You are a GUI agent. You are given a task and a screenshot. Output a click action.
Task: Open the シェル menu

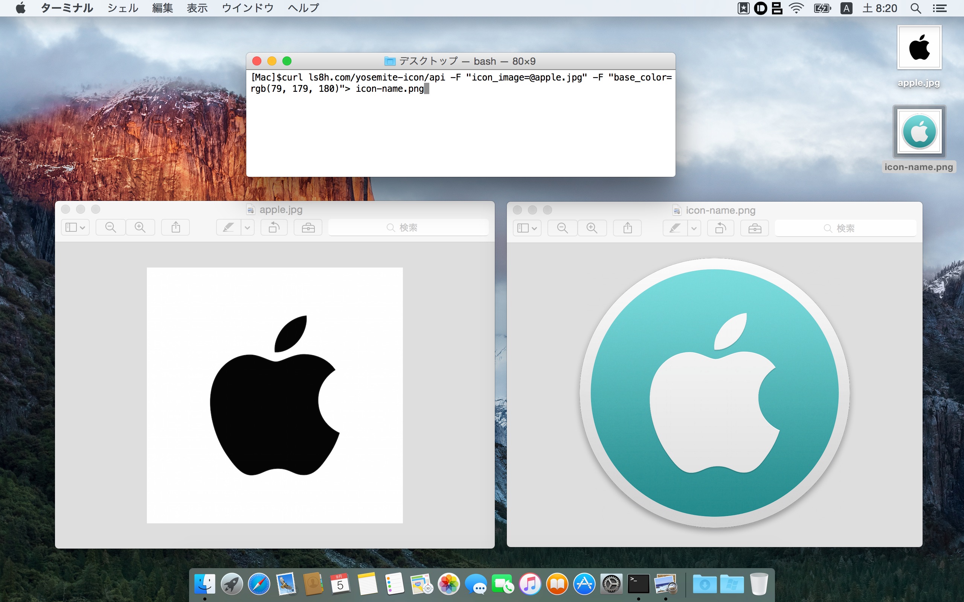pos(123,8)
